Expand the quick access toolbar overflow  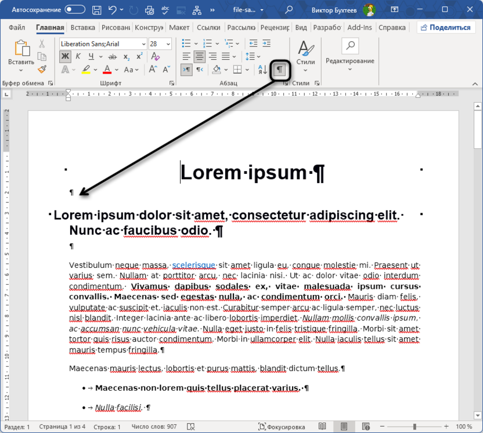click(x=212, y=10)
